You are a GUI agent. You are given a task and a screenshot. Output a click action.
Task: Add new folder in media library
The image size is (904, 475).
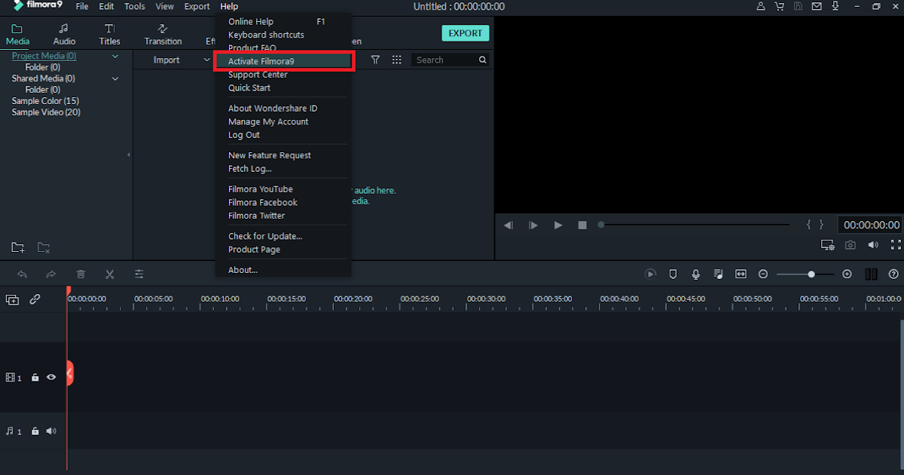pyautogui.click(x=18, y=247)
